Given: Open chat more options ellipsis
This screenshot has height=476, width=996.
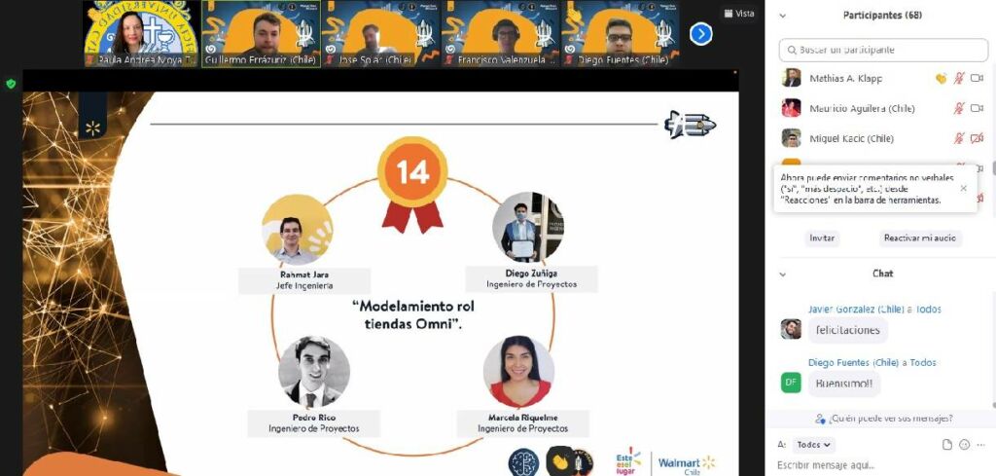Looking at the screenshot, I should point(982,445).
